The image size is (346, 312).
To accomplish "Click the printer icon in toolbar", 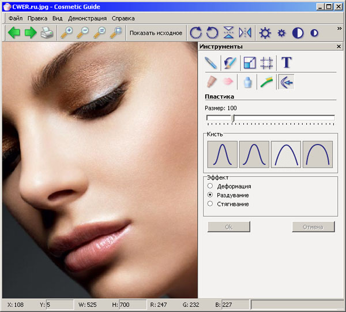I will 47,33.
